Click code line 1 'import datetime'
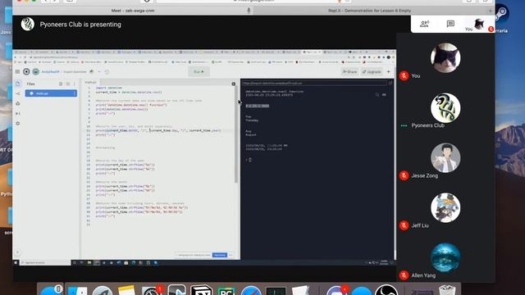 point(109,88)
